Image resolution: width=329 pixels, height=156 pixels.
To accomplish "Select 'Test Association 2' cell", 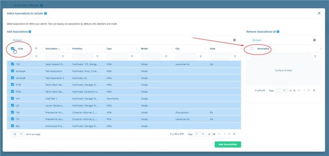I will coord(55,78).
